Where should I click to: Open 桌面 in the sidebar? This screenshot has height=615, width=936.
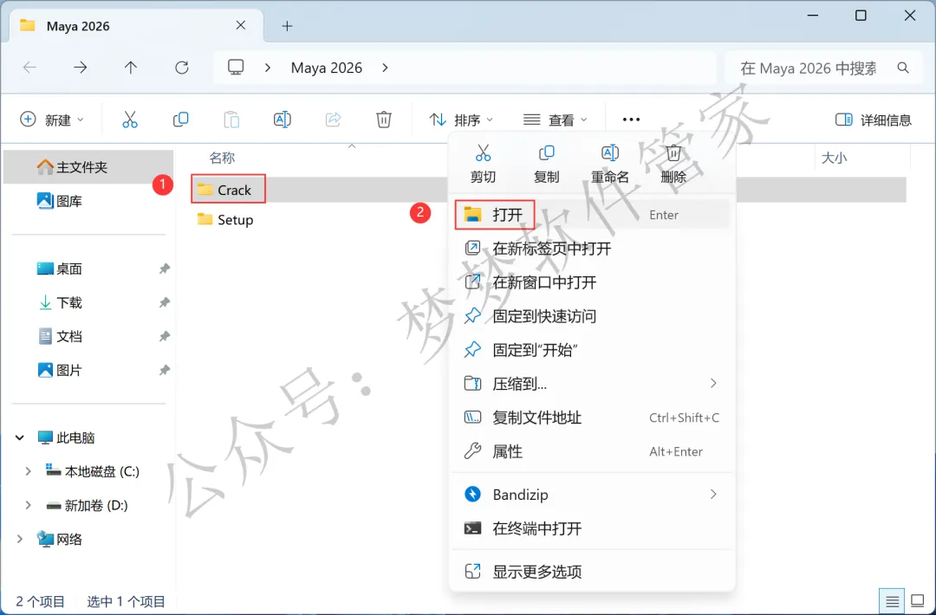click(89, 269)
